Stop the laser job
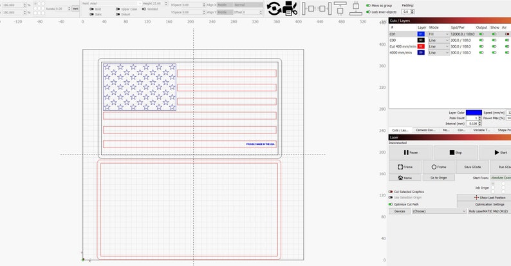Screen dimensions: 511x266 (455, 153)
